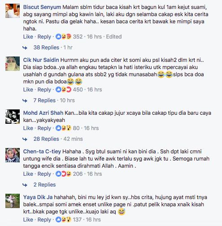Open Mohd Azri Shah's profile picture
This screenshot has width=222, height=226.
pos(13,117)
